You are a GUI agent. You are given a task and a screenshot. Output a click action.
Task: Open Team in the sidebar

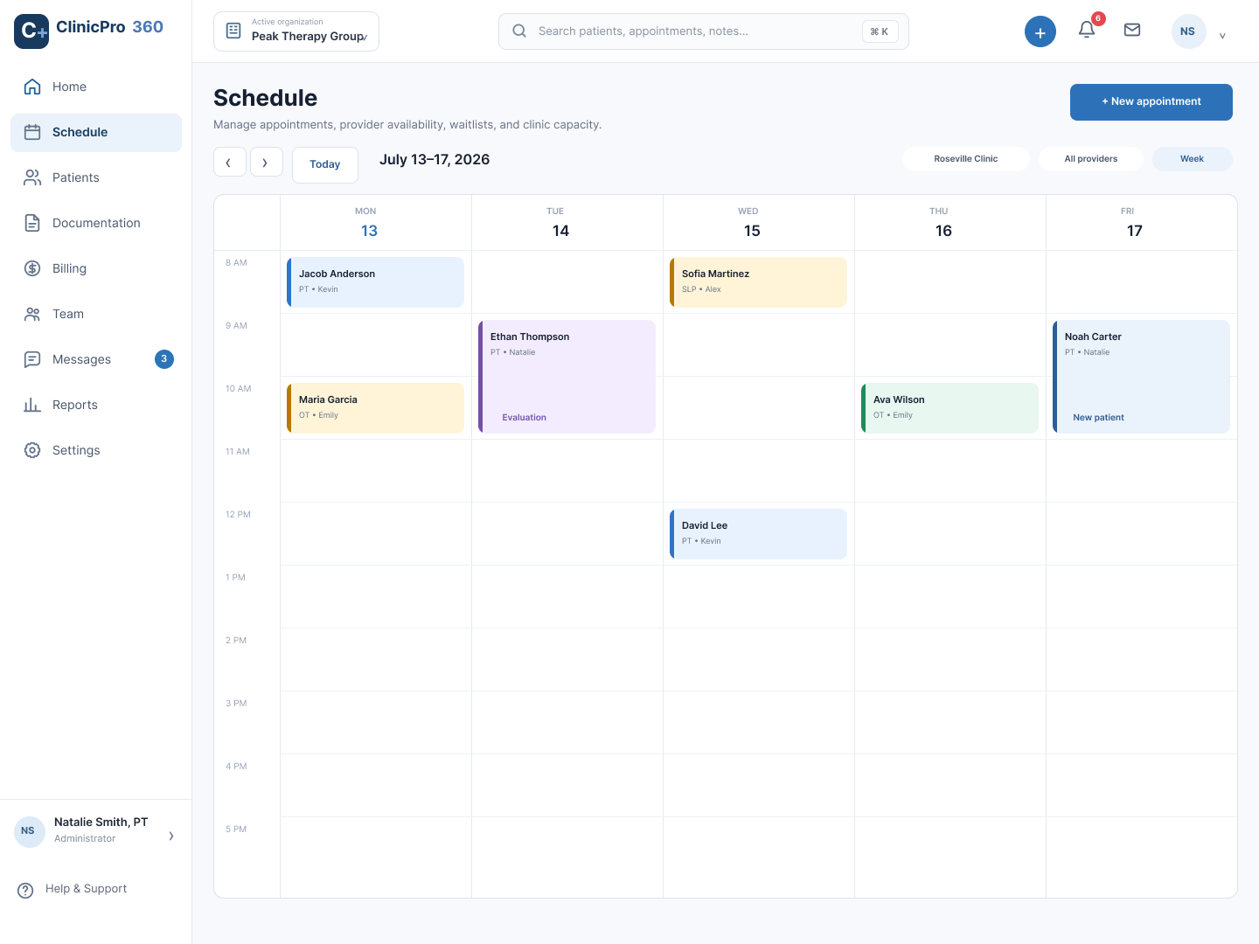96,314
